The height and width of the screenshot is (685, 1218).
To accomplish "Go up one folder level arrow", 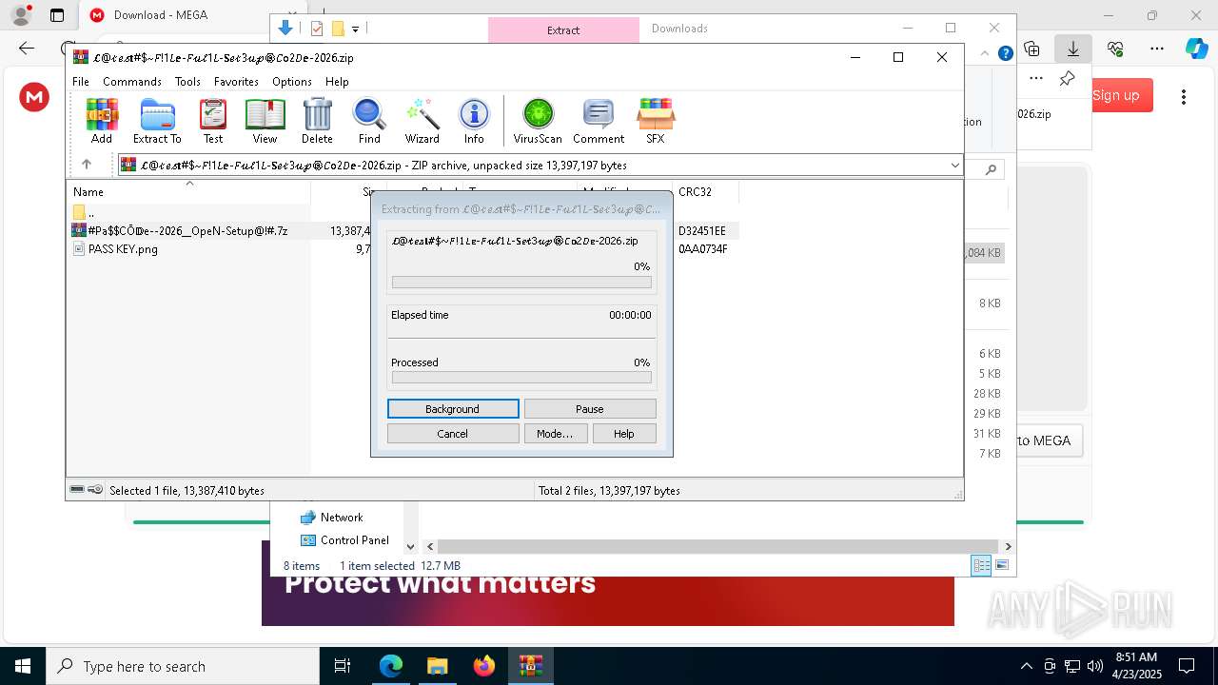I will click(x=86, y=165).
